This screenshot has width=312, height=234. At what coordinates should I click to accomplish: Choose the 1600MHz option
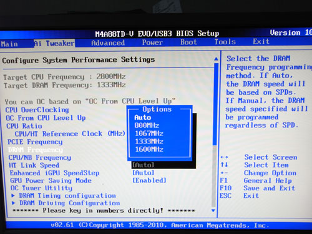149,149
